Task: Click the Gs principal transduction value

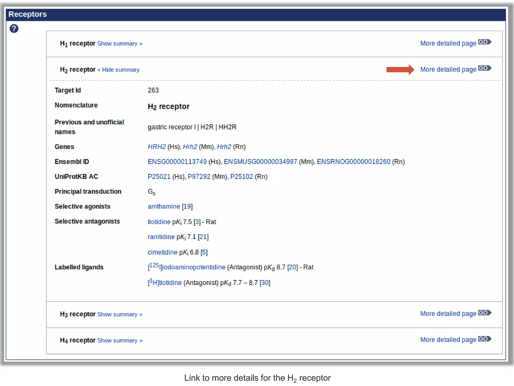Action: point(152,192)
